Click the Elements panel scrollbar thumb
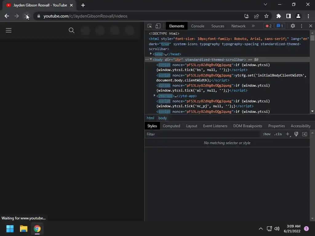The width and height of the screenshot is (315, 236). [312, 38]
